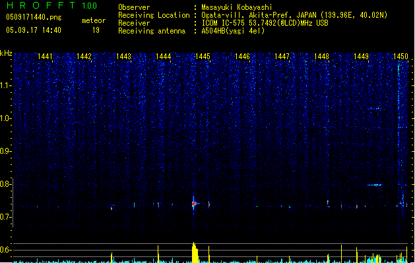Image resolution: width=415 pixels, height=263 pixels.
Task: Click the 1.1 kHz axis label
Action: 5,85
